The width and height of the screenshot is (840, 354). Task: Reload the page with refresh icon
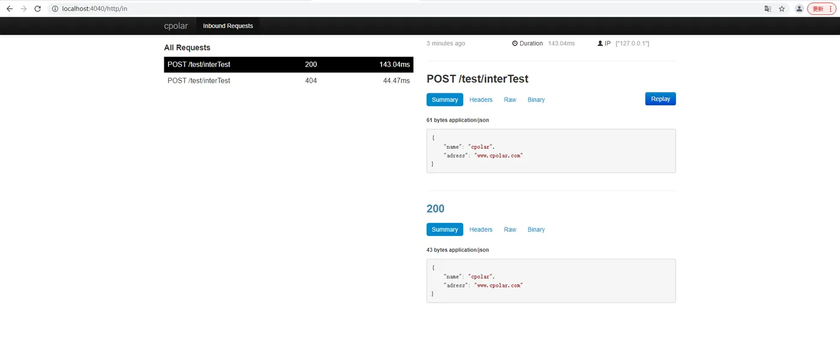[x=38, y=9]
